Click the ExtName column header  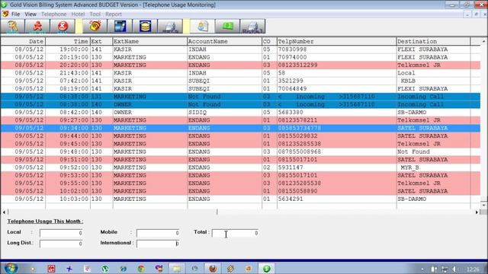click(x=149, y=41)
